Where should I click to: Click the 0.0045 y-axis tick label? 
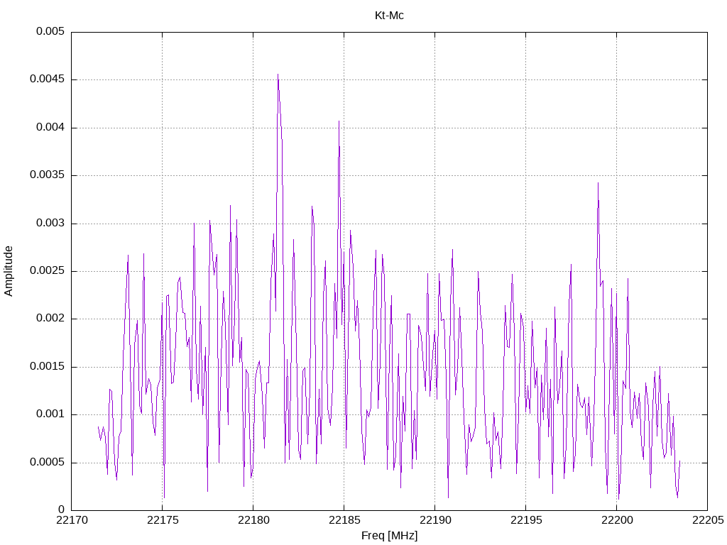click(x=47, y=79)
